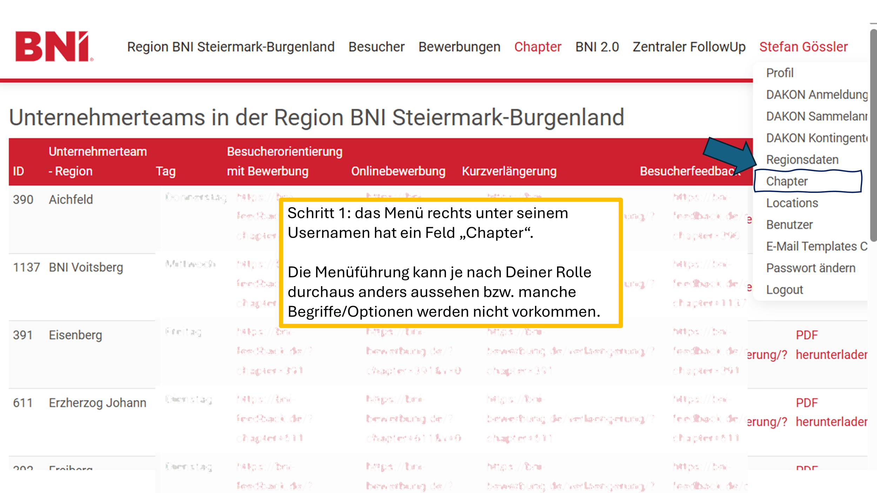Open DAKON Anmeldung menu entry
Screen dimensions: 877x493
(816, 95)
